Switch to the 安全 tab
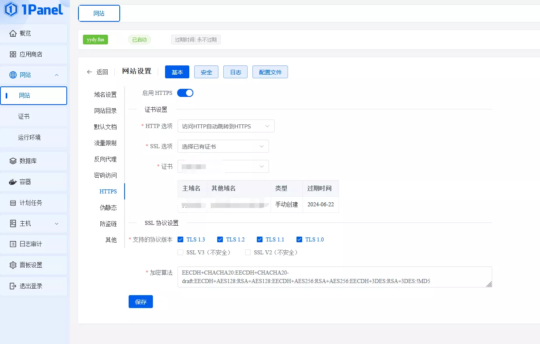 pos(206,72)
